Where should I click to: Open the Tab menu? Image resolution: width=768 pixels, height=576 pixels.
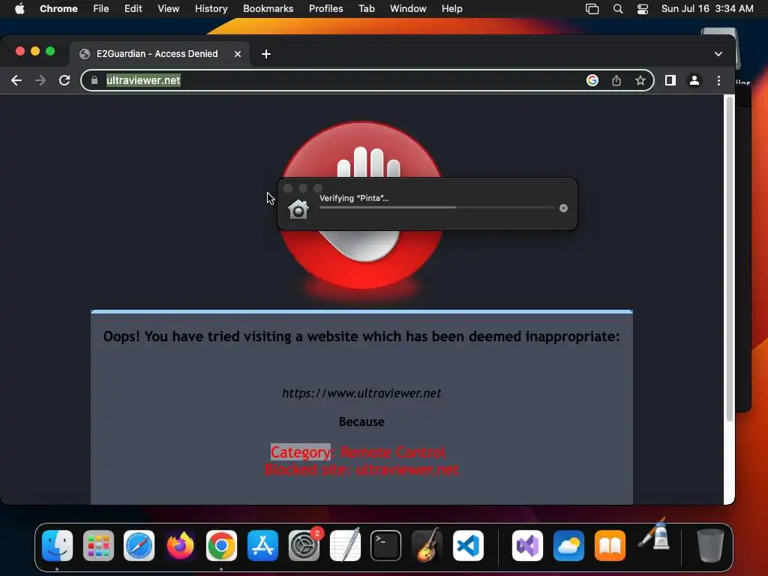pos(366,9)
